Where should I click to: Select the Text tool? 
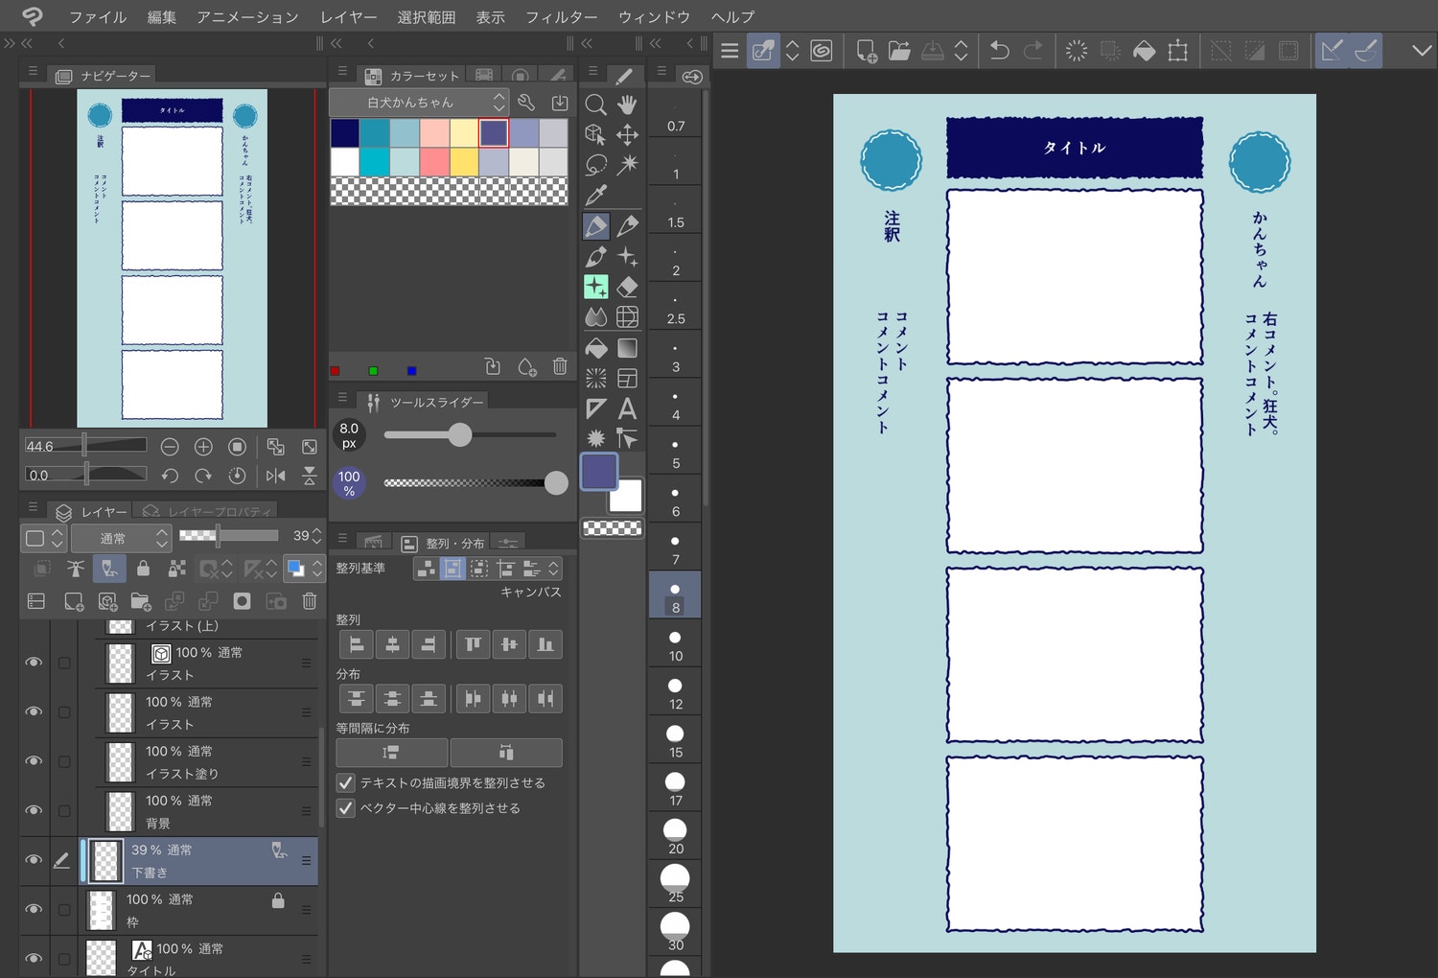tap(627, 409)
